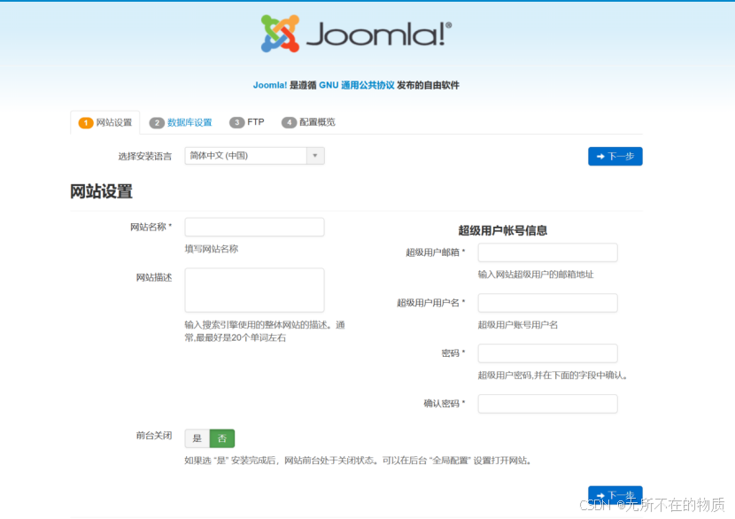Click step number 3 badge
The width and height of the screenshot is (735, 519).
point(236,122)
